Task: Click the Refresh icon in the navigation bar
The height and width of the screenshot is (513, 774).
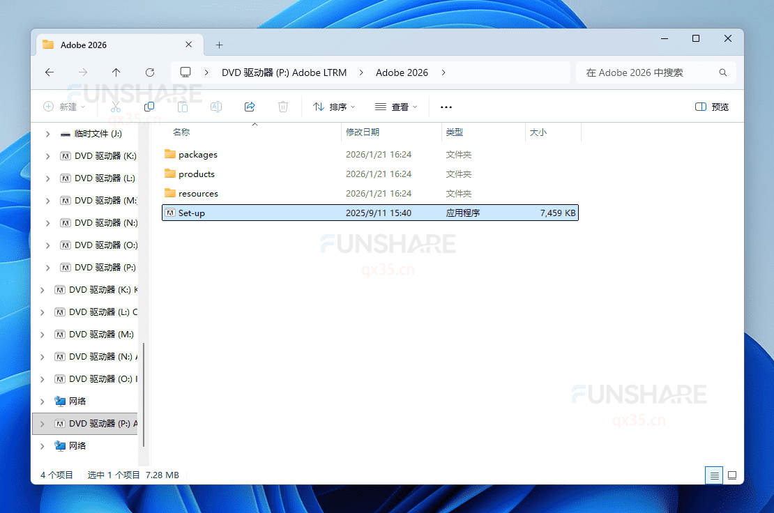Action: [x=150, y=72]
